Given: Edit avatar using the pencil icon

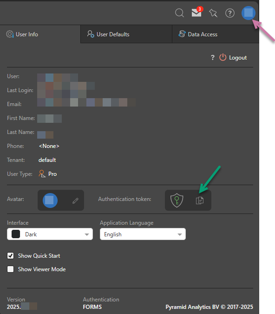Looking at the screenshot, I should click(75, 200).
